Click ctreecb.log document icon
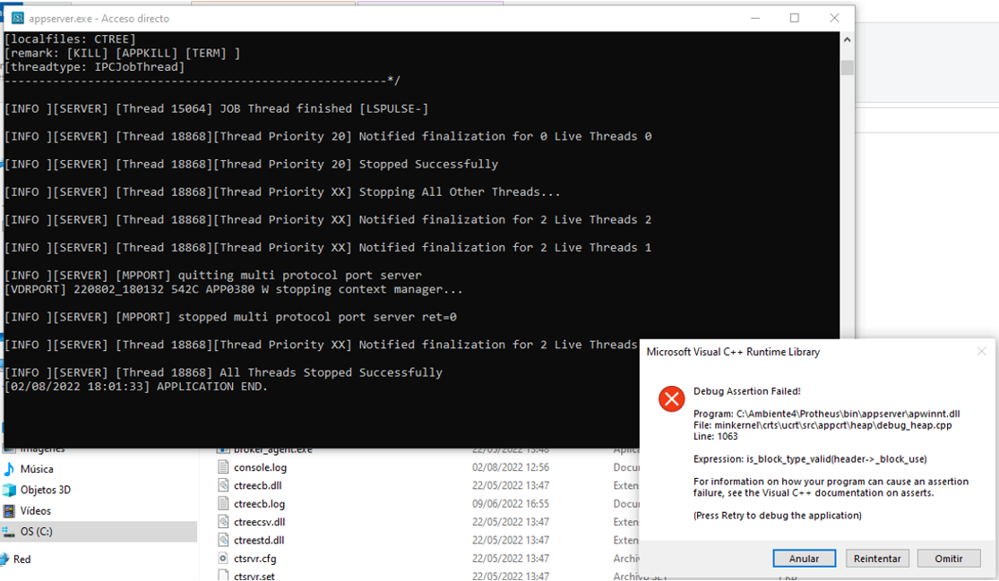 [223, 503]
